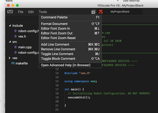Open the slot selector icon numbered 1
Screen dimensions: 158x113
(94, 12)
